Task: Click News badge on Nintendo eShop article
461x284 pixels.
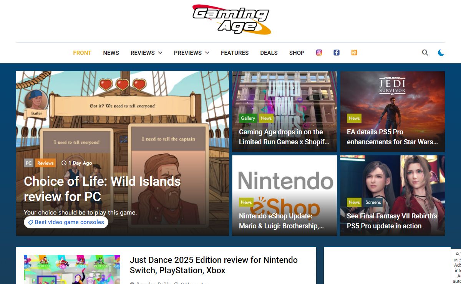Action: tap(246, 202)
